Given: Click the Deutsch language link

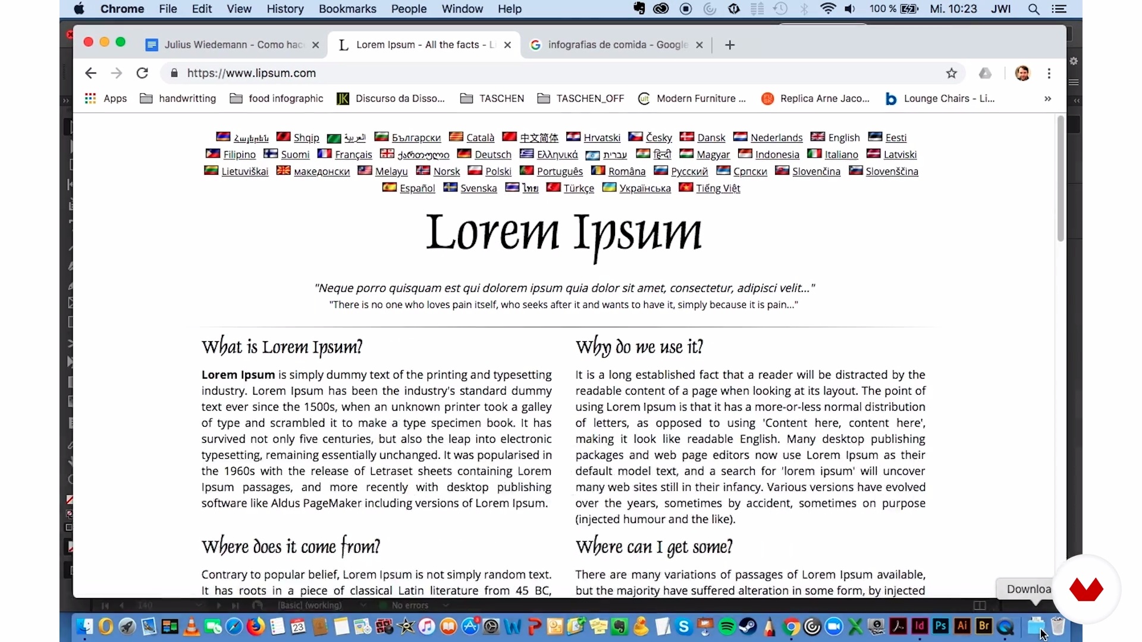Looking at the screenshot, I should point(492,155).
